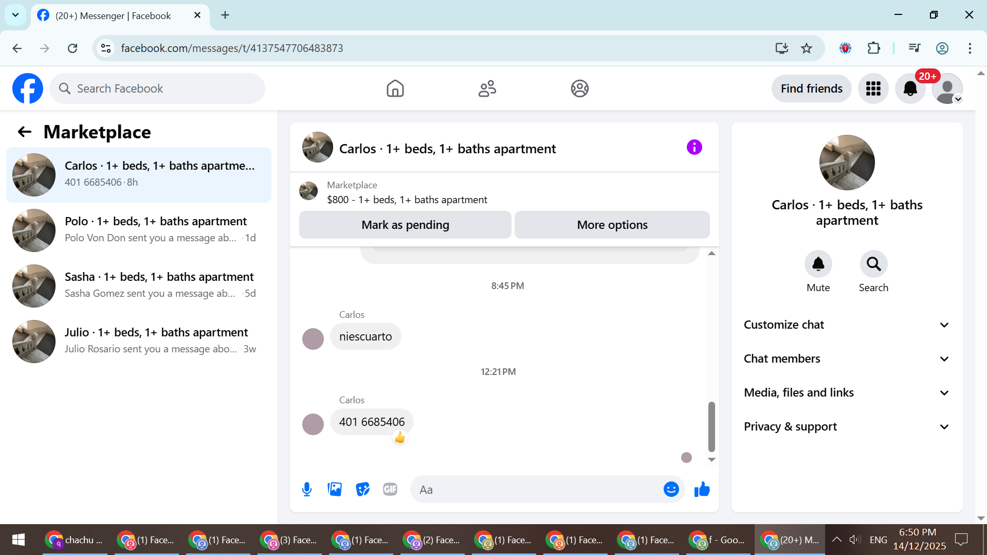This screenshot has height=555, width=987.
Task: Click the More options button
Action: (612, 225)
